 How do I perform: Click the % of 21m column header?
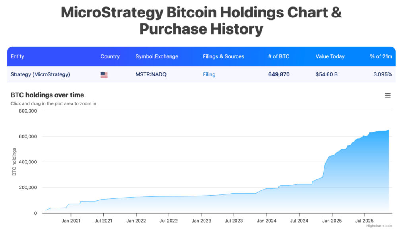coord(382,56)
